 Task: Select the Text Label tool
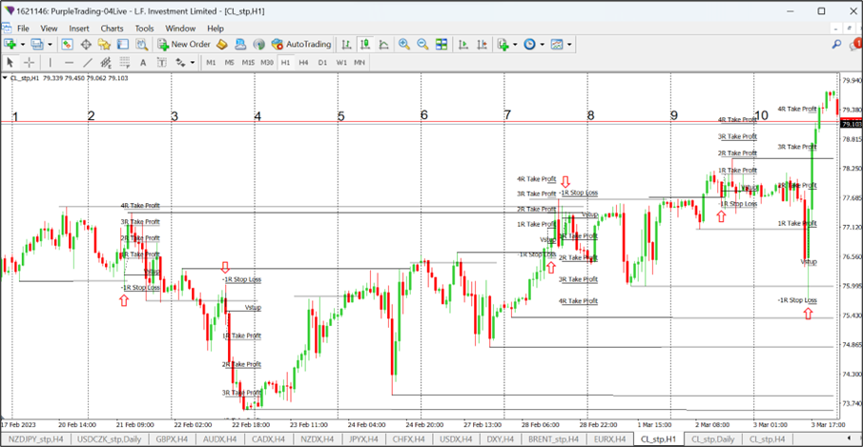pos(162,63)
